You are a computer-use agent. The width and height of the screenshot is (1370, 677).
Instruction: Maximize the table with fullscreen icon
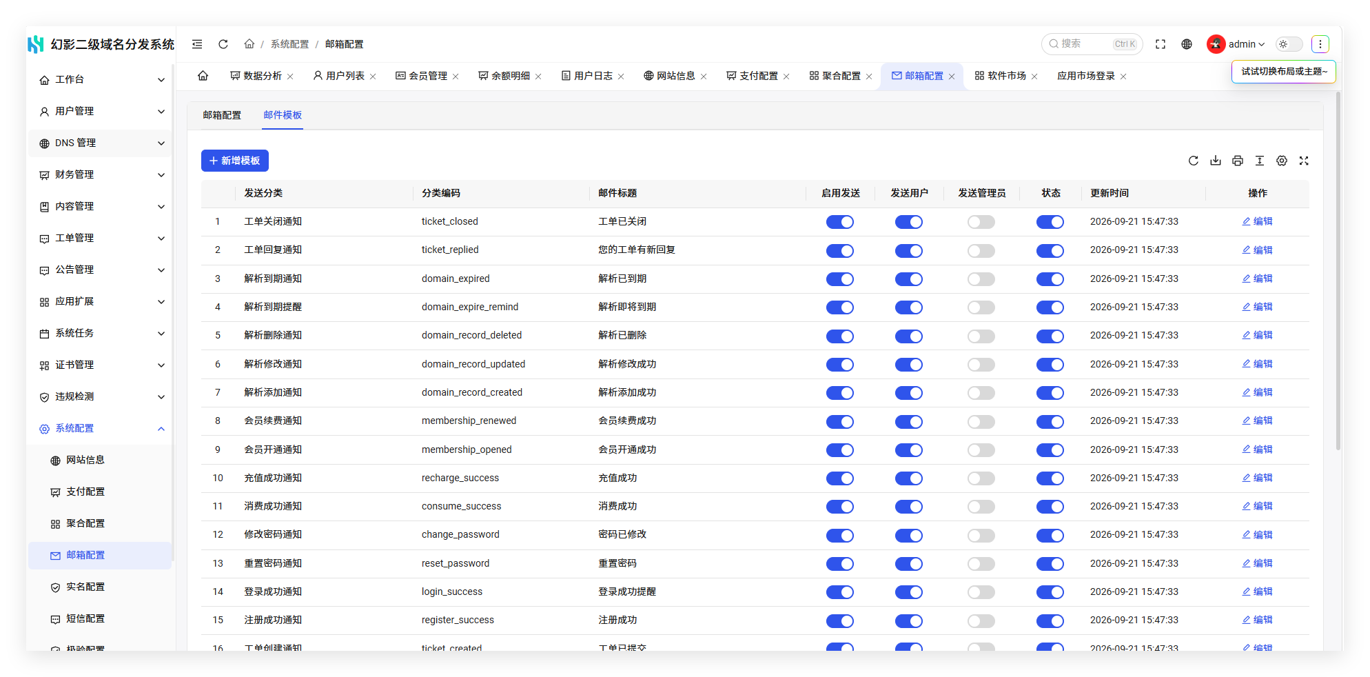pyautogui.click(x=1304, y=161)
